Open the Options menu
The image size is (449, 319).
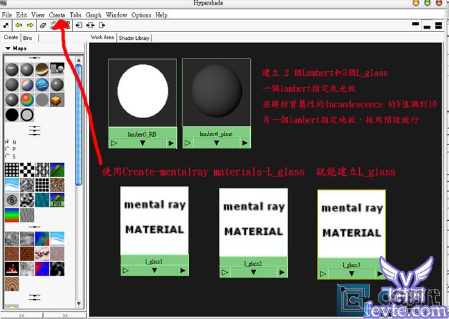pos(141,15)
